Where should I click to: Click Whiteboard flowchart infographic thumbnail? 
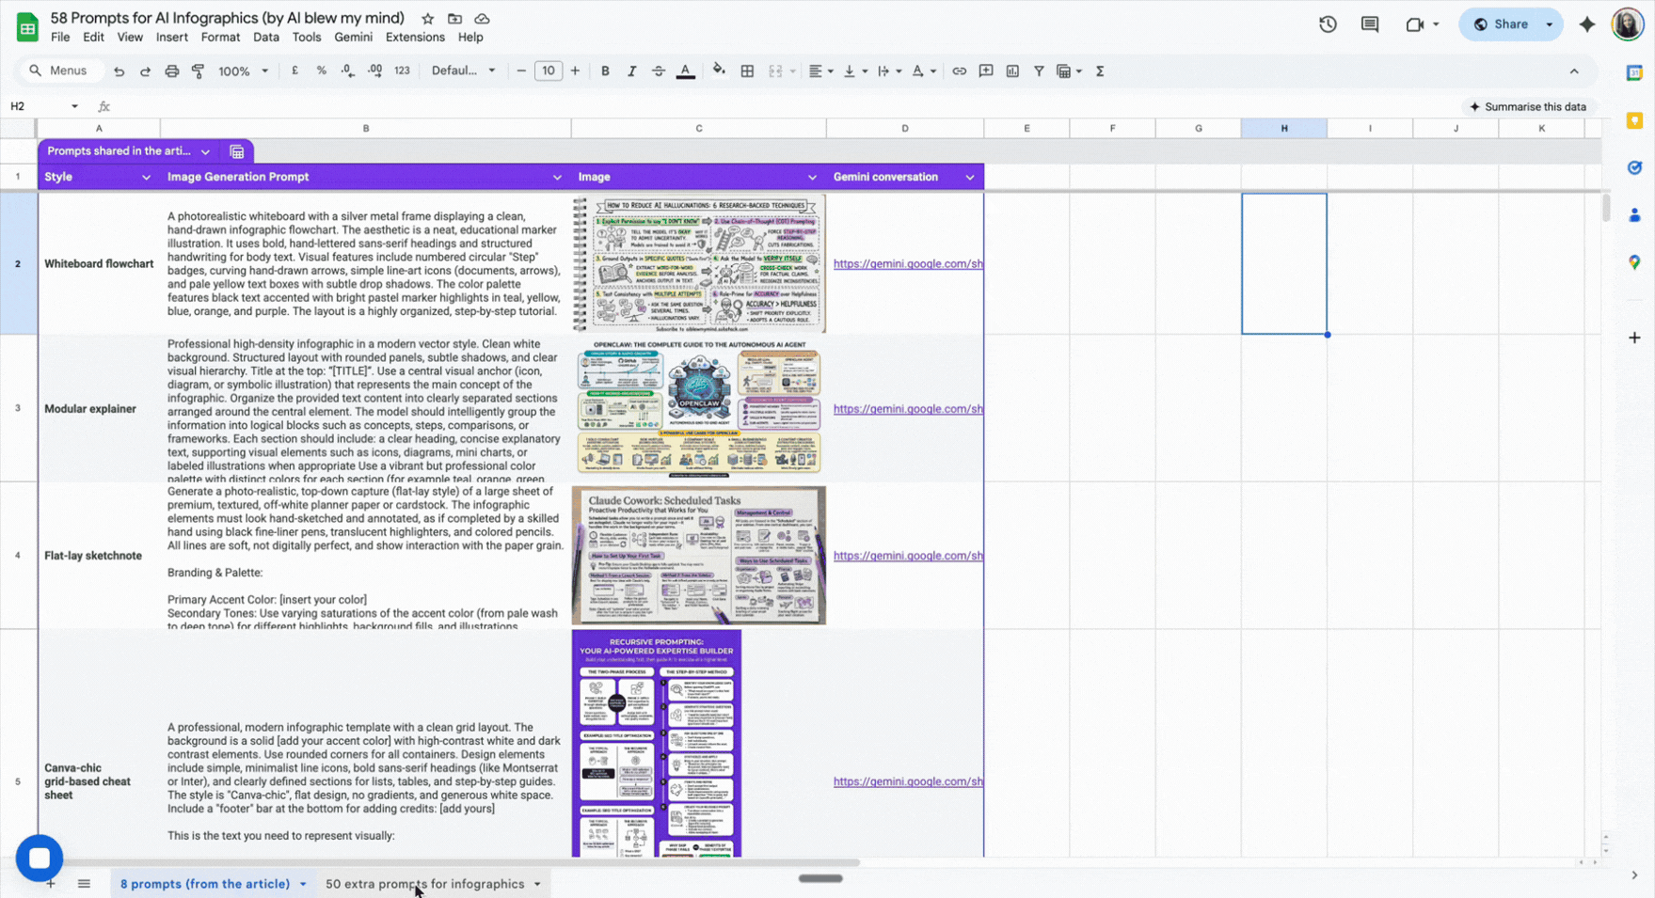[x=699, y=264]
